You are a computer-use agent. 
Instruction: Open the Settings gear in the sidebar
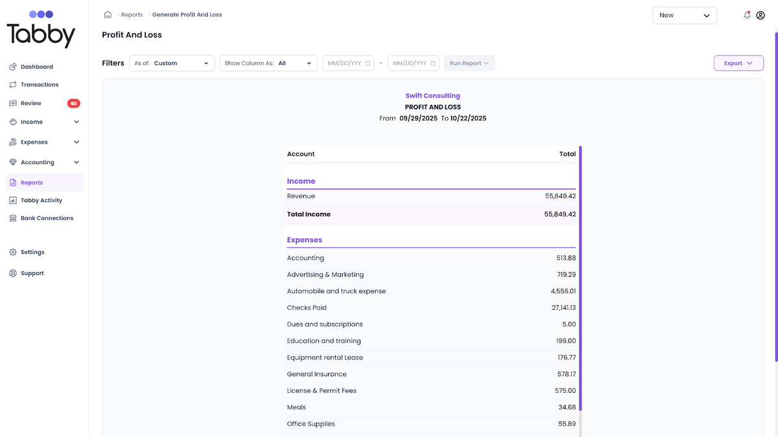(32, 252)
